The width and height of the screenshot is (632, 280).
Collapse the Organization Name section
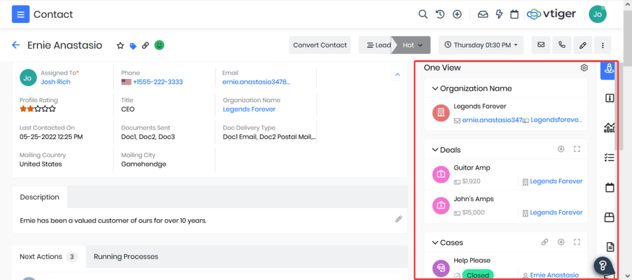tap(435, 89)
